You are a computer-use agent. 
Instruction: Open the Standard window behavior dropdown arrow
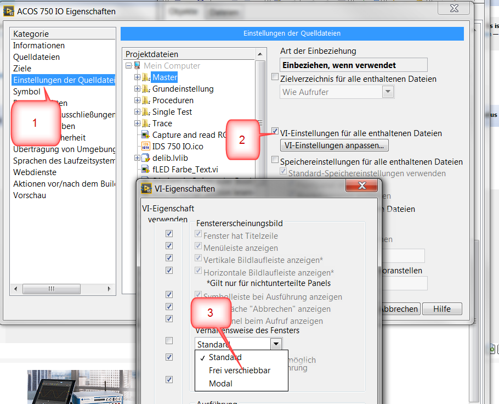(x=276, y=344)
